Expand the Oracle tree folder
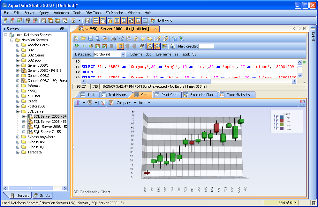Screen dimensions: 318x207 [x=18, y=101]
